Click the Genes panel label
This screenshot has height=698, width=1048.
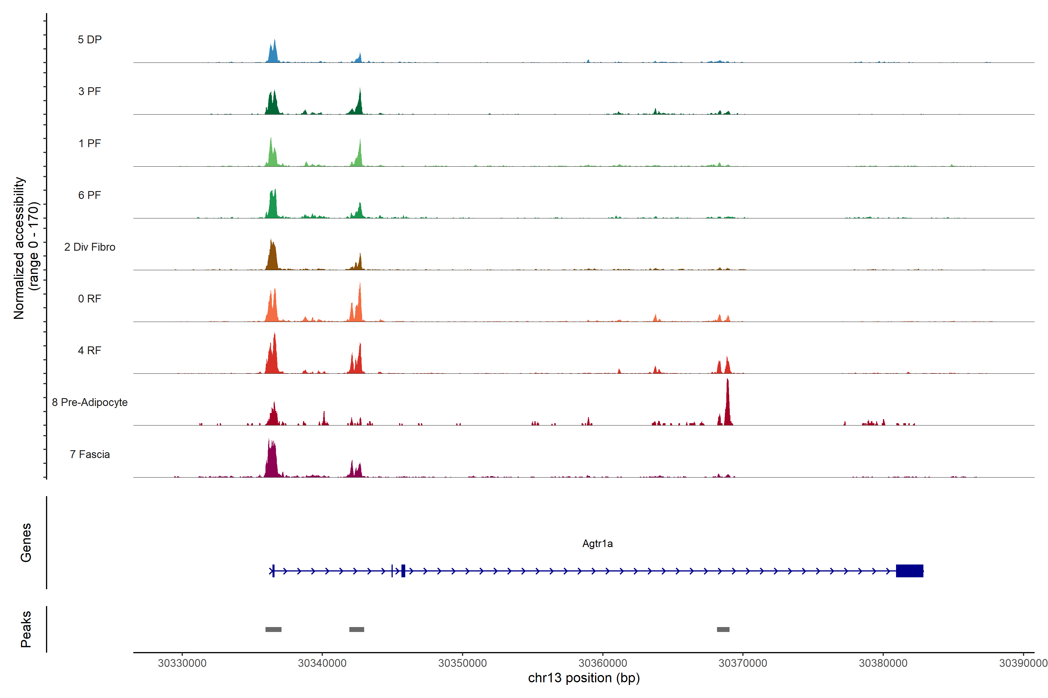(x=26, y=543)
